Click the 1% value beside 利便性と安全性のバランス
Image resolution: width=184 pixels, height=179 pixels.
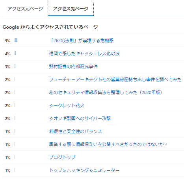click(7, 132)
